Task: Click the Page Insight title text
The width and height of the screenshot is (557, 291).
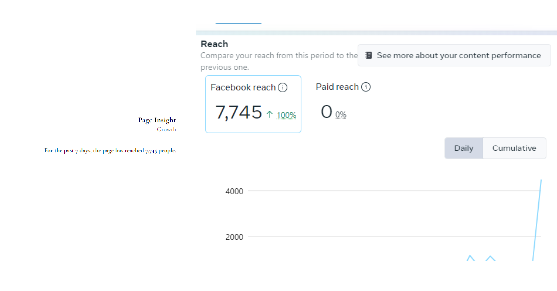Action: [157, 120]
